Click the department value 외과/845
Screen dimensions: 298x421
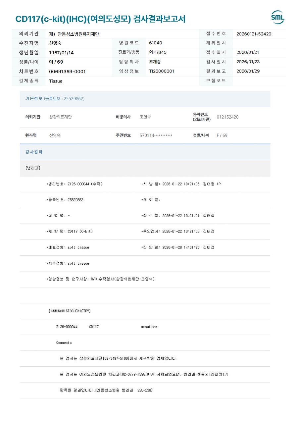click(158, 52)
